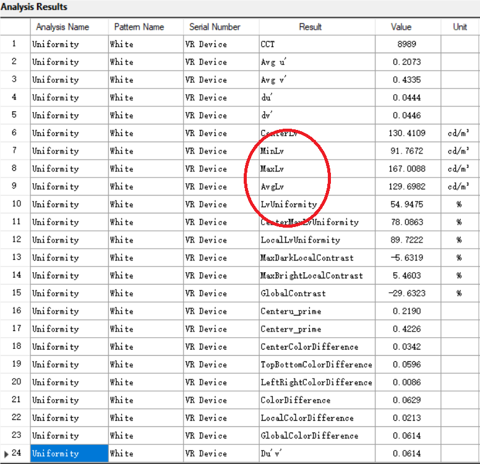Click the LocalLvUniformity result cell
Viewport: 480px width, 464px height.
point(317,240)
